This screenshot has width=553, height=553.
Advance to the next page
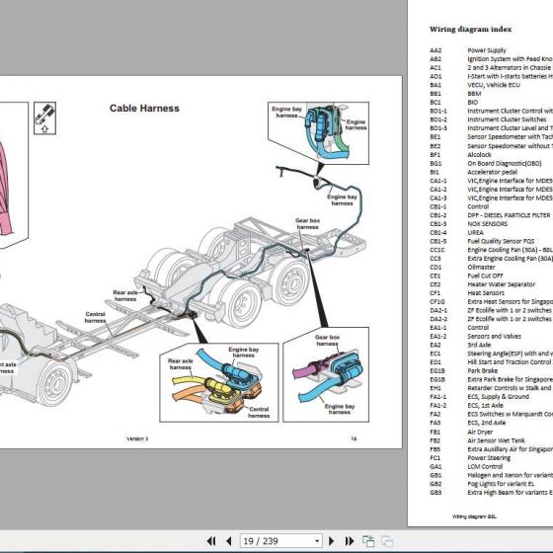pos(332,541)
